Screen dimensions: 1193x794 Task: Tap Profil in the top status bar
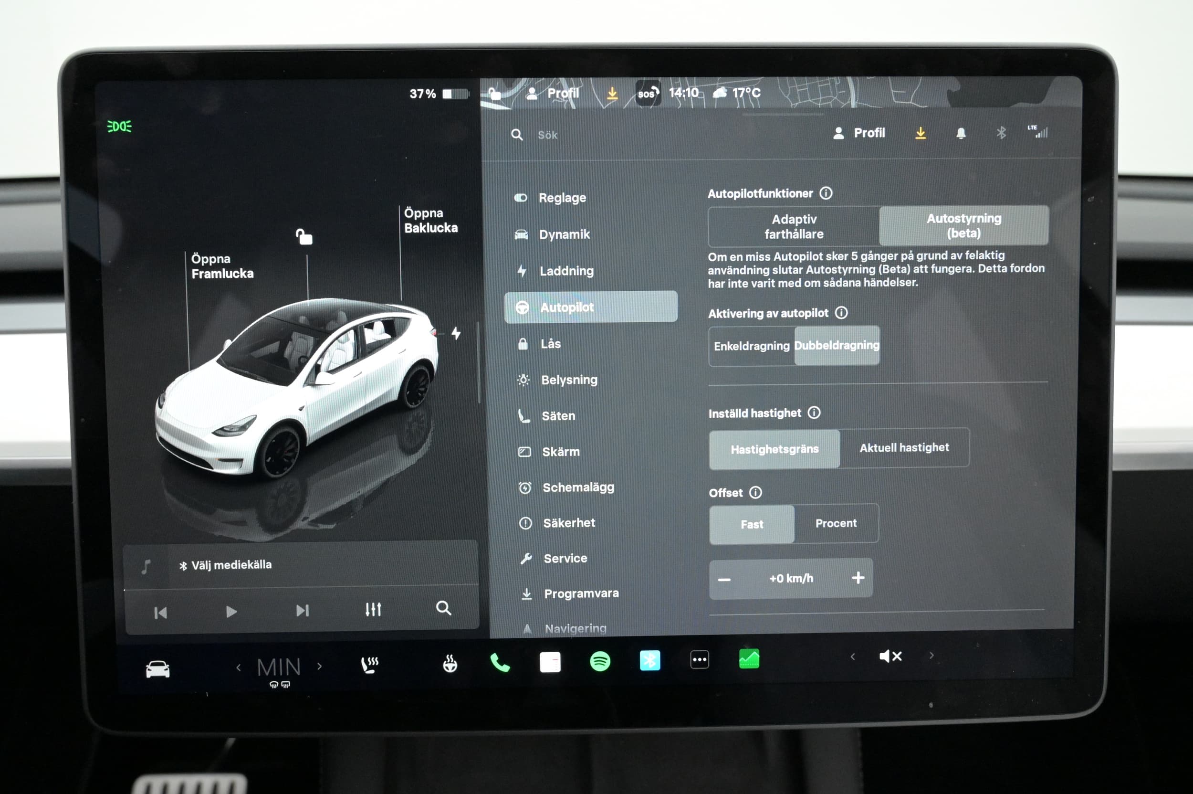[553, 93]
